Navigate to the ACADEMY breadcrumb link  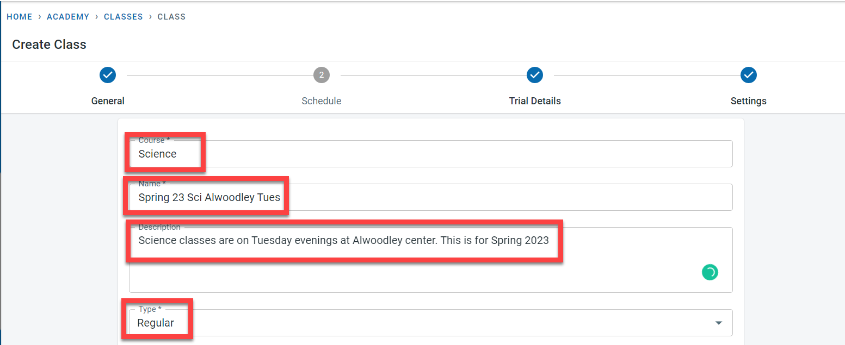point(68,17)
